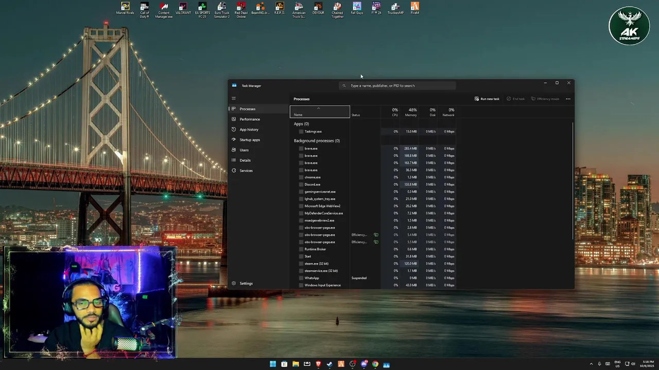659x370 pixels.
Task: Select American Truck Simulator shortcut
Action: pyautogui.click(x=299, y=10)
